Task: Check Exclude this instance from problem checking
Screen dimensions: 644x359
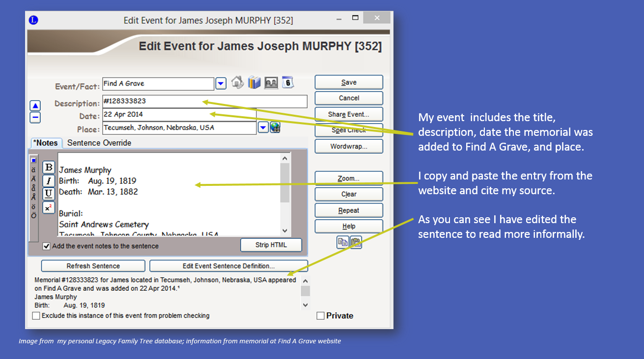Action: click(36, 316)
